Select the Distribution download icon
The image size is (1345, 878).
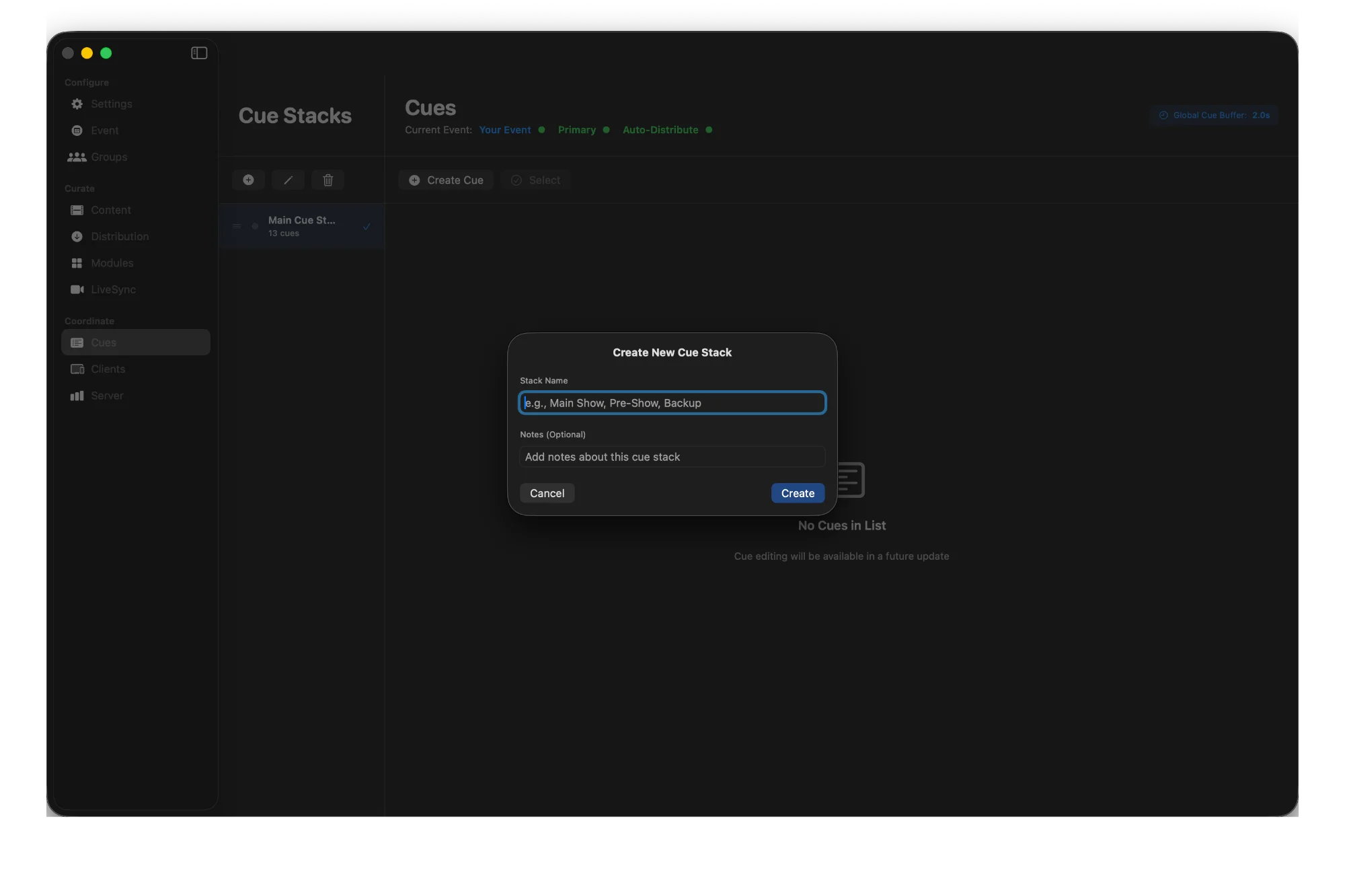pos(77,236)
